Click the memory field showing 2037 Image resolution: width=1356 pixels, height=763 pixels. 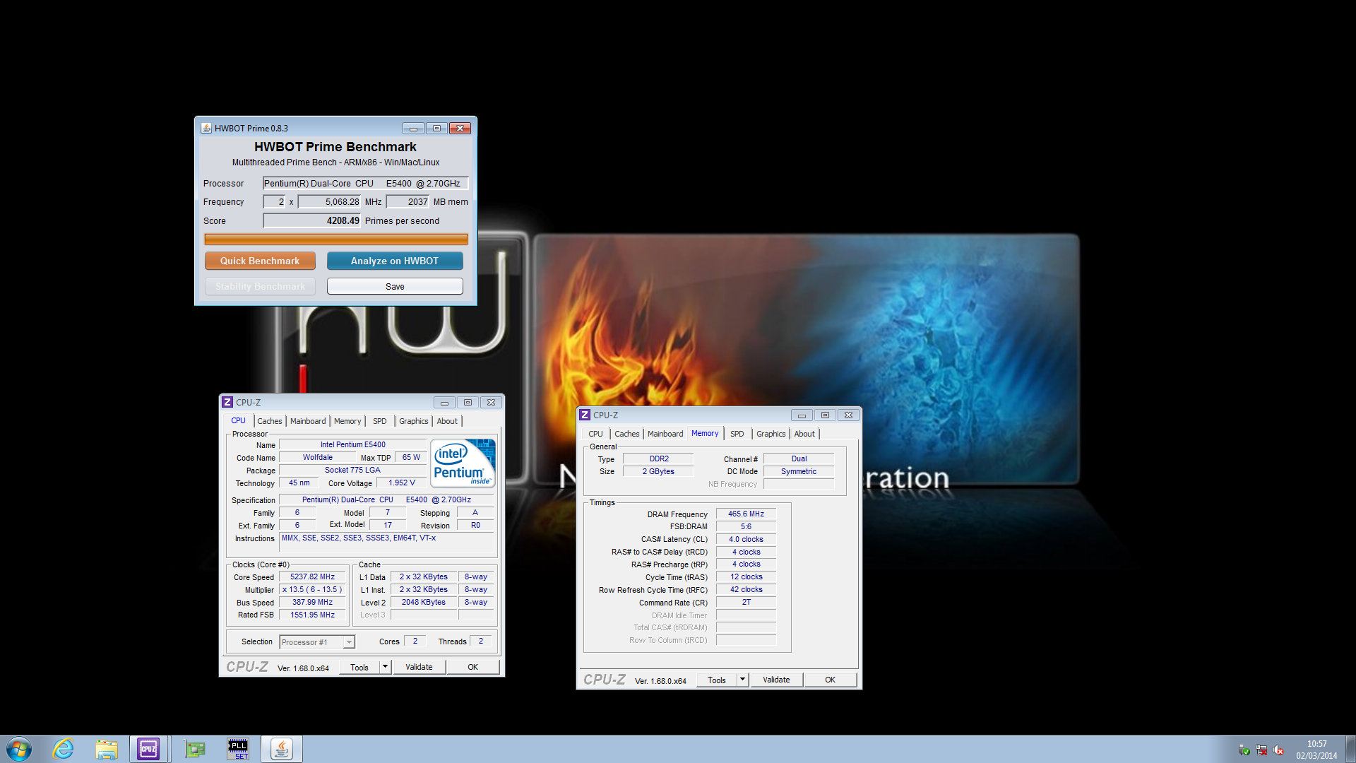(x=408, y=201)
